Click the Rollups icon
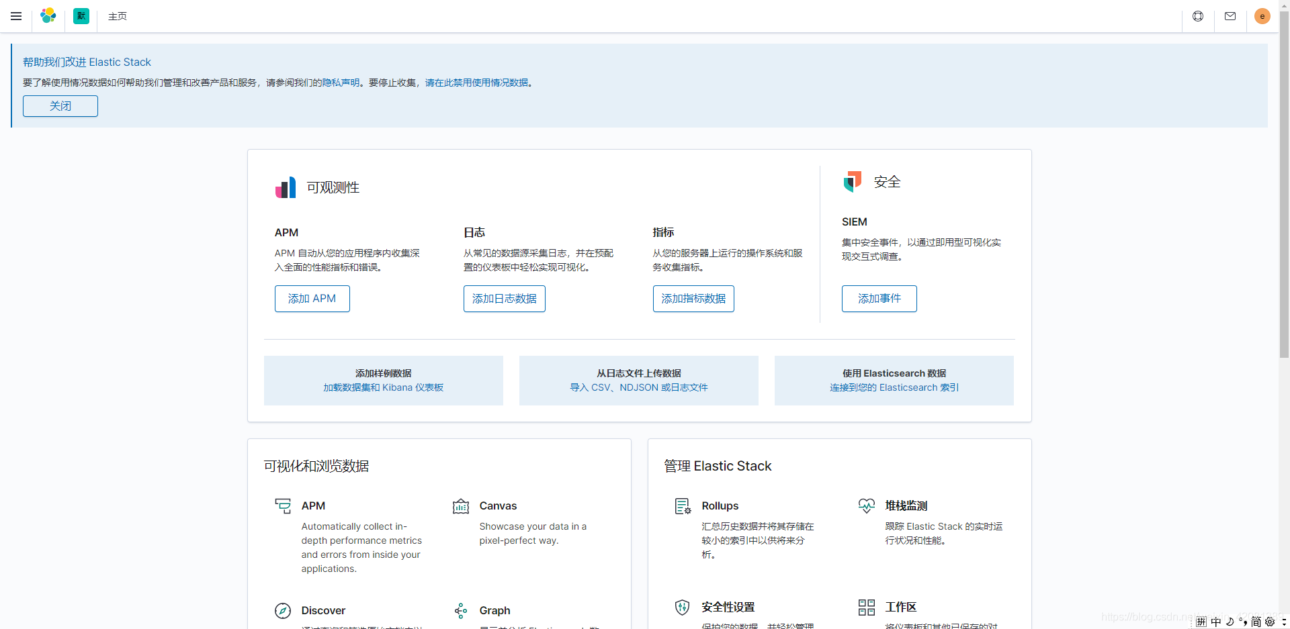Image resolution: width=1290 pixels, height=629 pixels. [x=683, y=506]
